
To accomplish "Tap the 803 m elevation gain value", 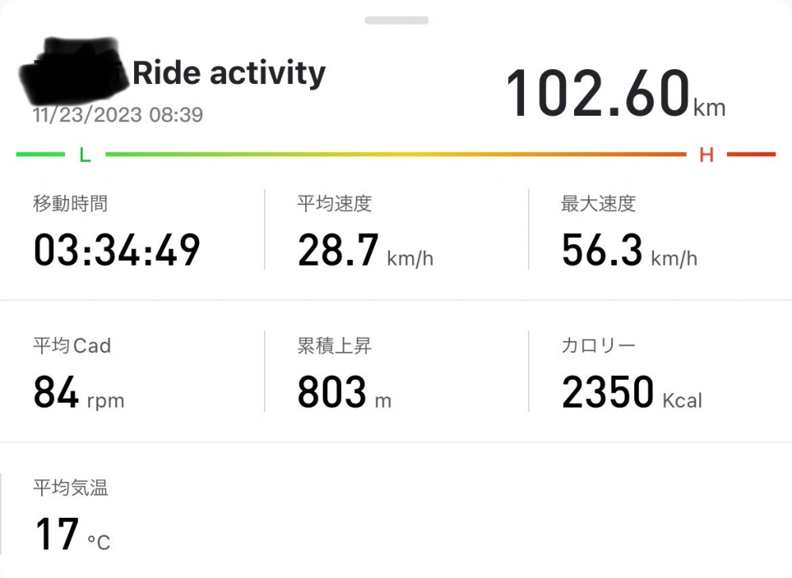I will coord(345,393).
